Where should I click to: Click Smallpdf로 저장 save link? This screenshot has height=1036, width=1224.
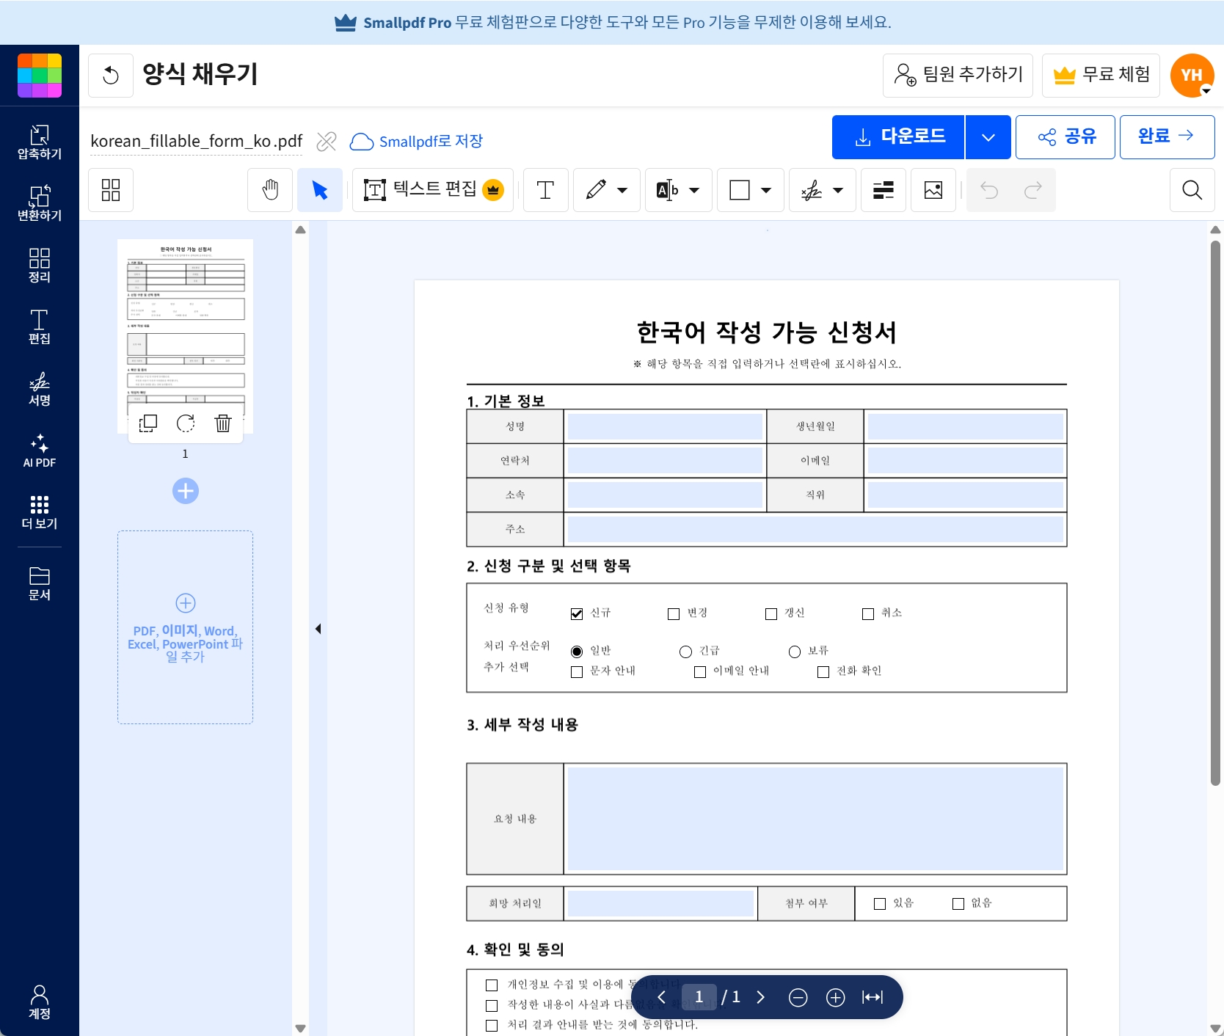pos(416,141)
